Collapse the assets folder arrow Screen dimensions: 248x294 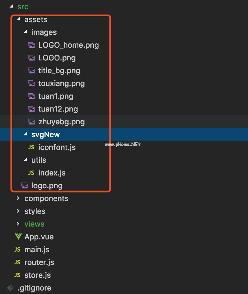click(18, 19)
